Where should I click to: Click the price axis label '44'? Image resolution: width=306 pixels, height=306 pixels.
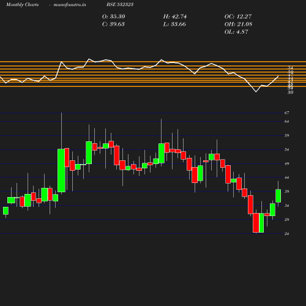(287, 177)
